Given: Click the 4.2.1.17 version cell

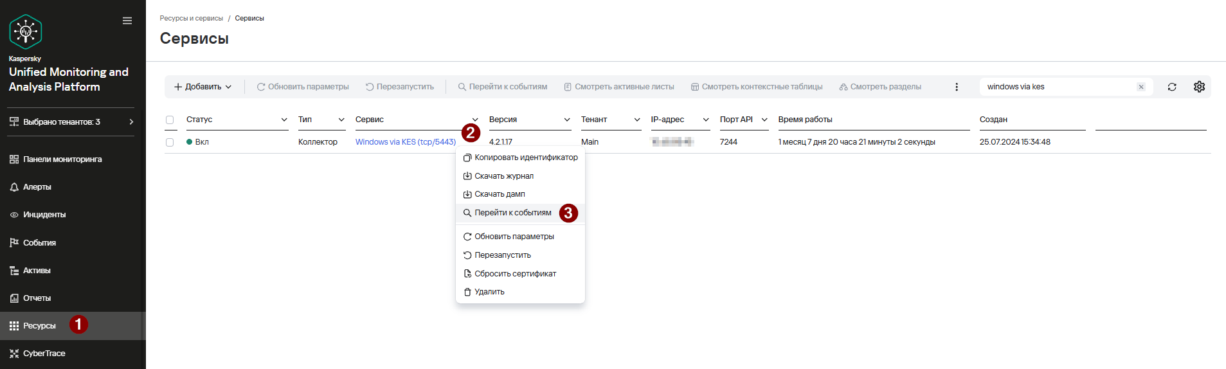Looking at the screenshot, I should click(501, 142).
